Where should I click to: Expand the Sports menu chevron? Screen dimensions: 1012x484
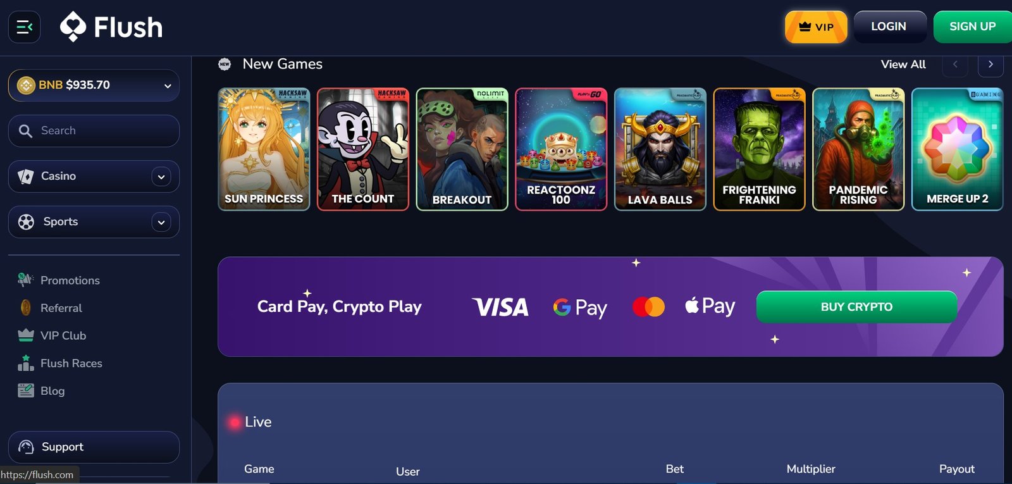click(x=161, y=222)
